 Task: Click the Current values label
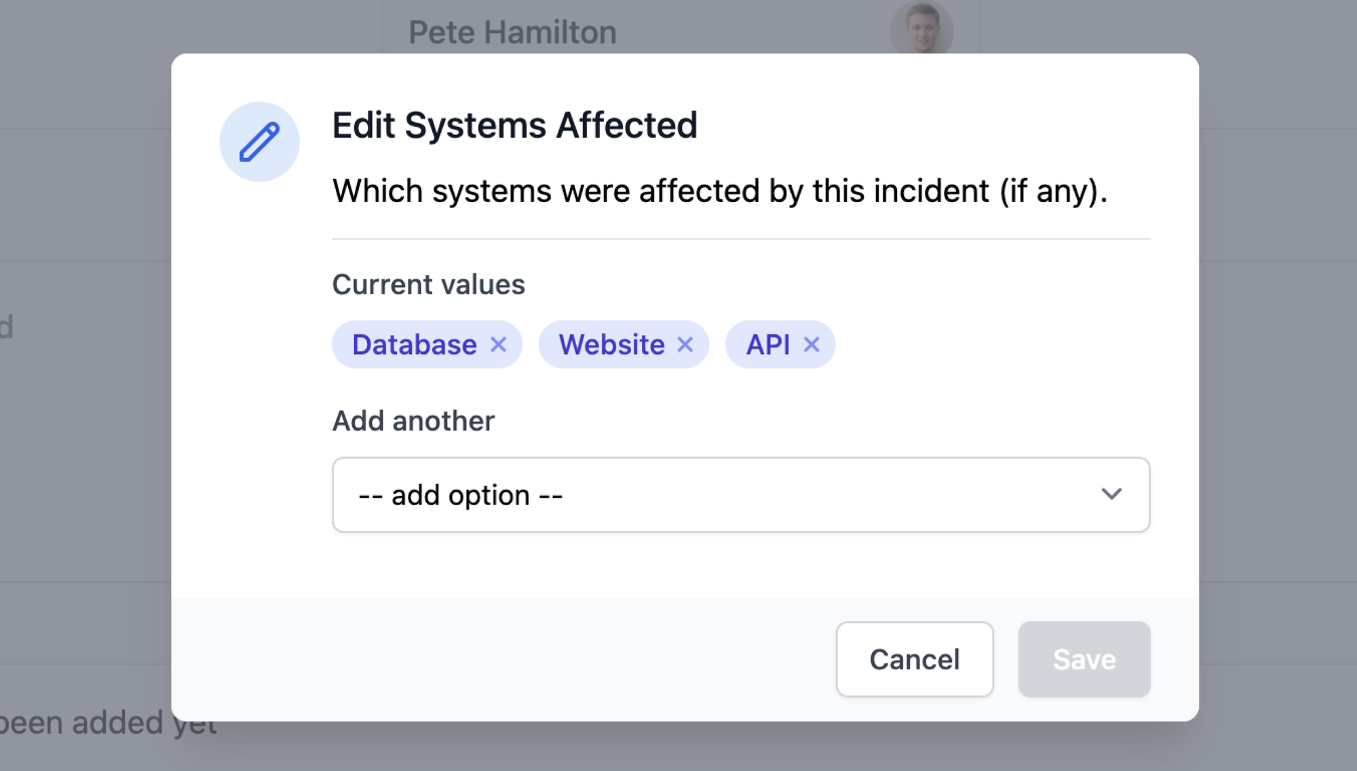coord(428,284)
